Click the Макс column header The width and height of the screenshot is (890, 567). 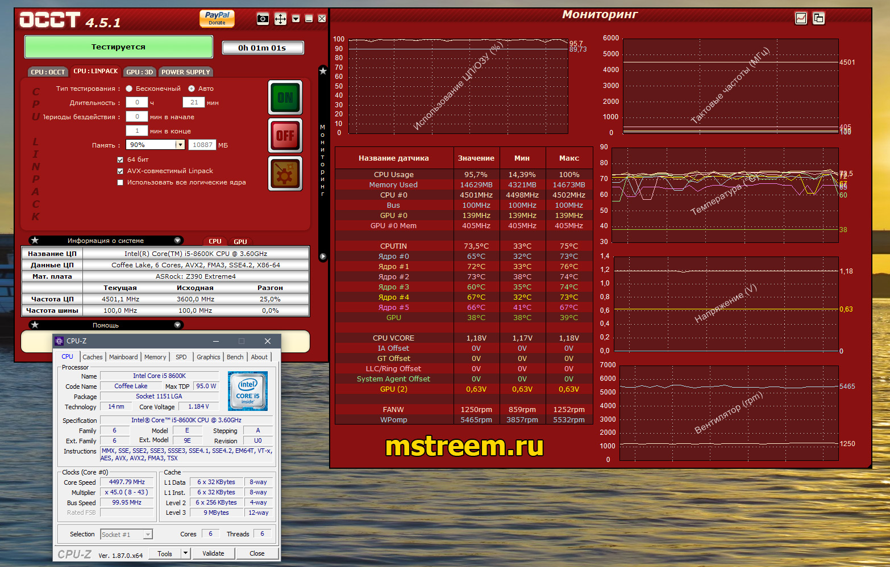coord(569,158)
